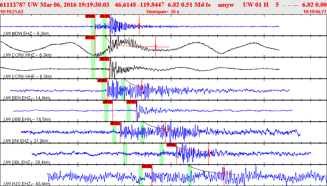327x186 pixels.
Task: Click the coda end cross on the SNI trace
Action: [x=165, y=129]
